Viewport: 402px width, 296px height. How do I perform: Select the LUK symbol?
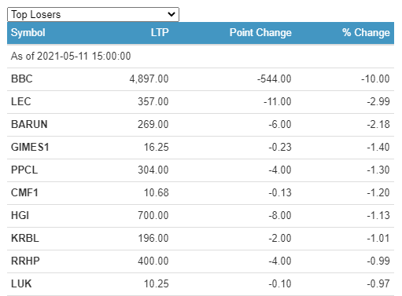tap(21, 283)
